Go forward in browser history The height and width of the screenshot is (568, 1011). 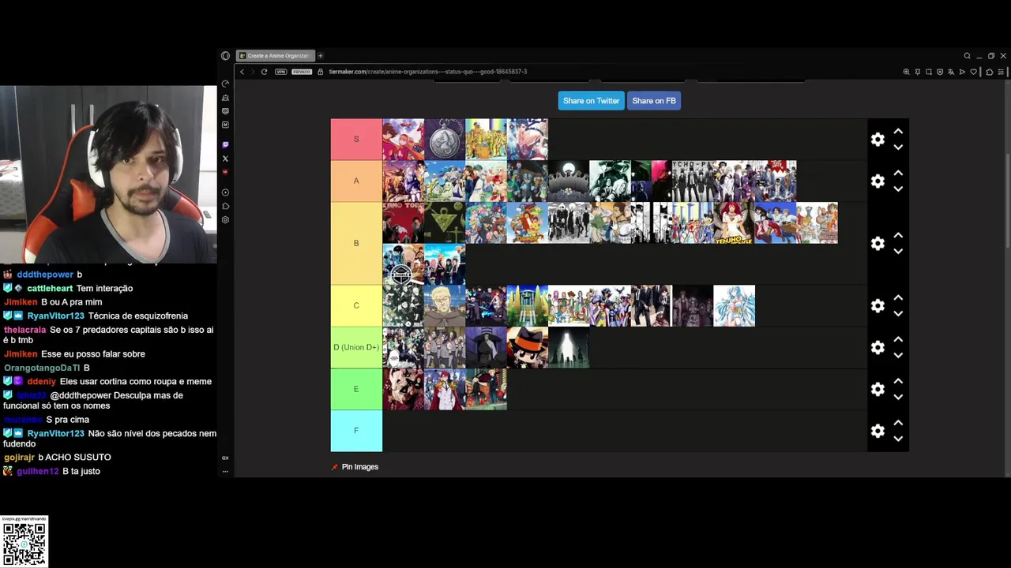[253, 72]
